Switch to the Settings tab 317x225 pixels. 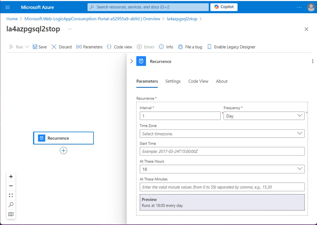173,81
